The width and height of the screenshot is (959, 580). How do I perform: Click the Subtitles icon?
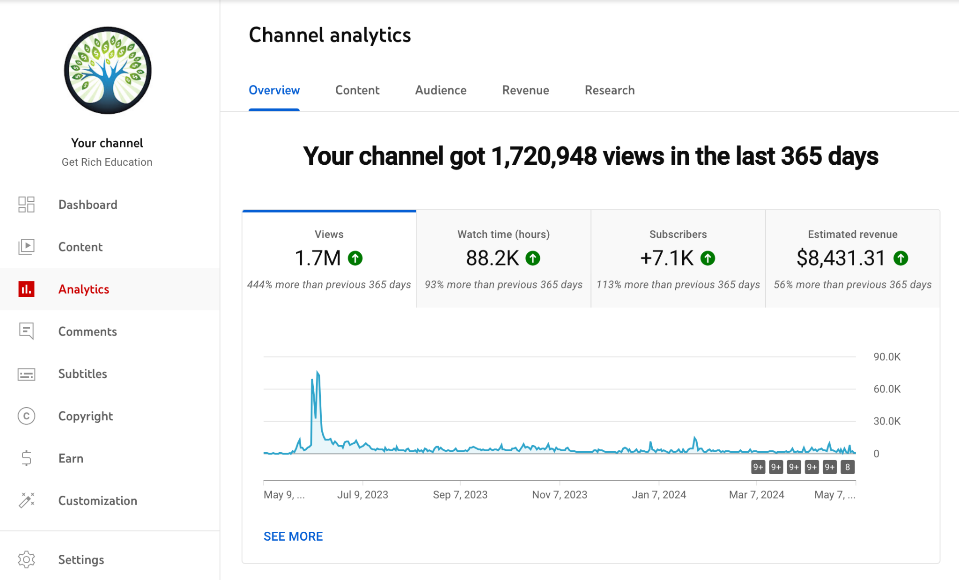click(26, 374)
